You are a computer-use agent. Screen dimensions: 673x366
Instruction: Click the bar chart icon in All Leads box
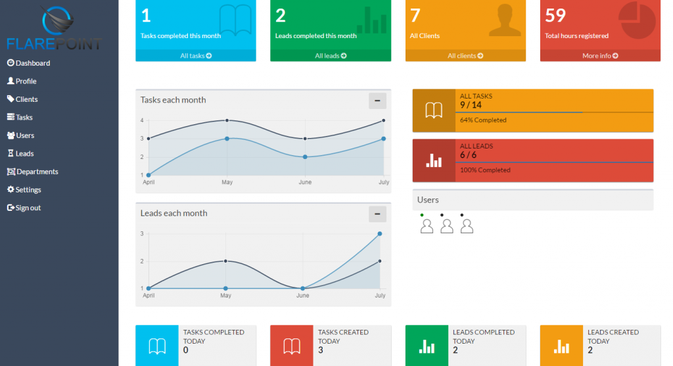pyautogui.click(x=434, y=160)
